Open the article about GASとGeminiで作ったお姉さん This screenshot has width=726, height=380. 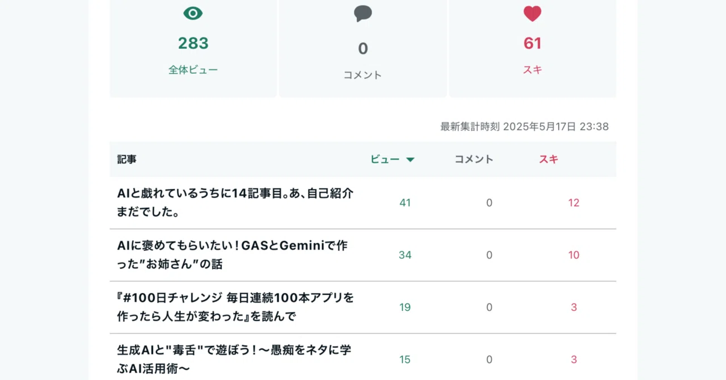click(233, 255)
